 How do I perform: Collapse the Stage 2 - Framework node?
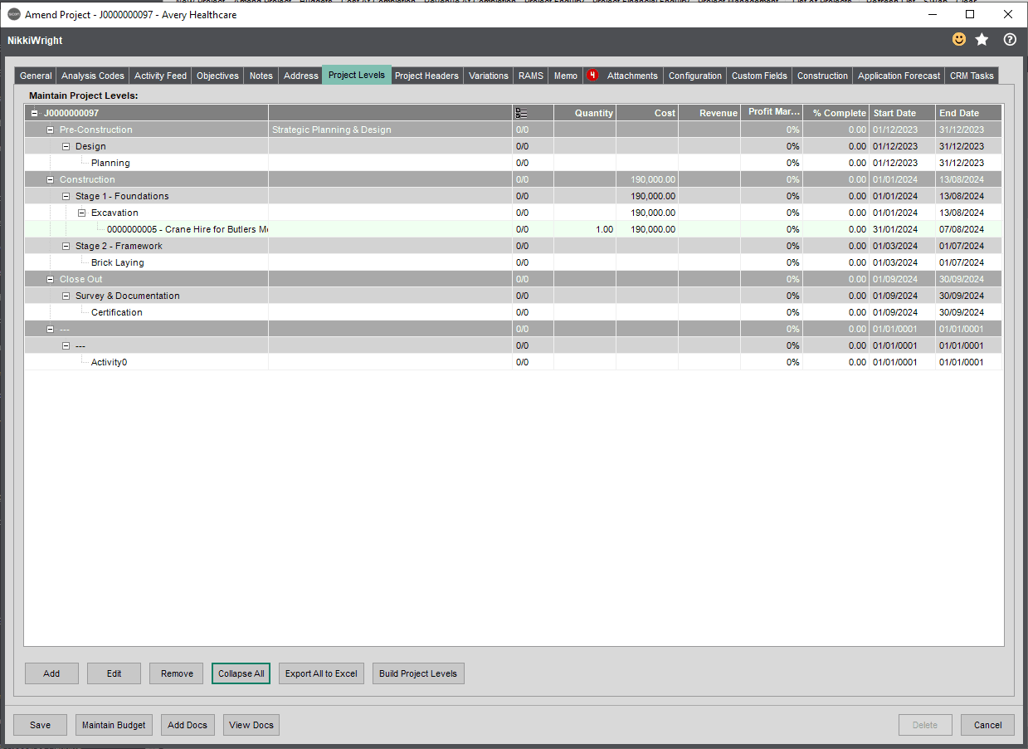(66, 246)
